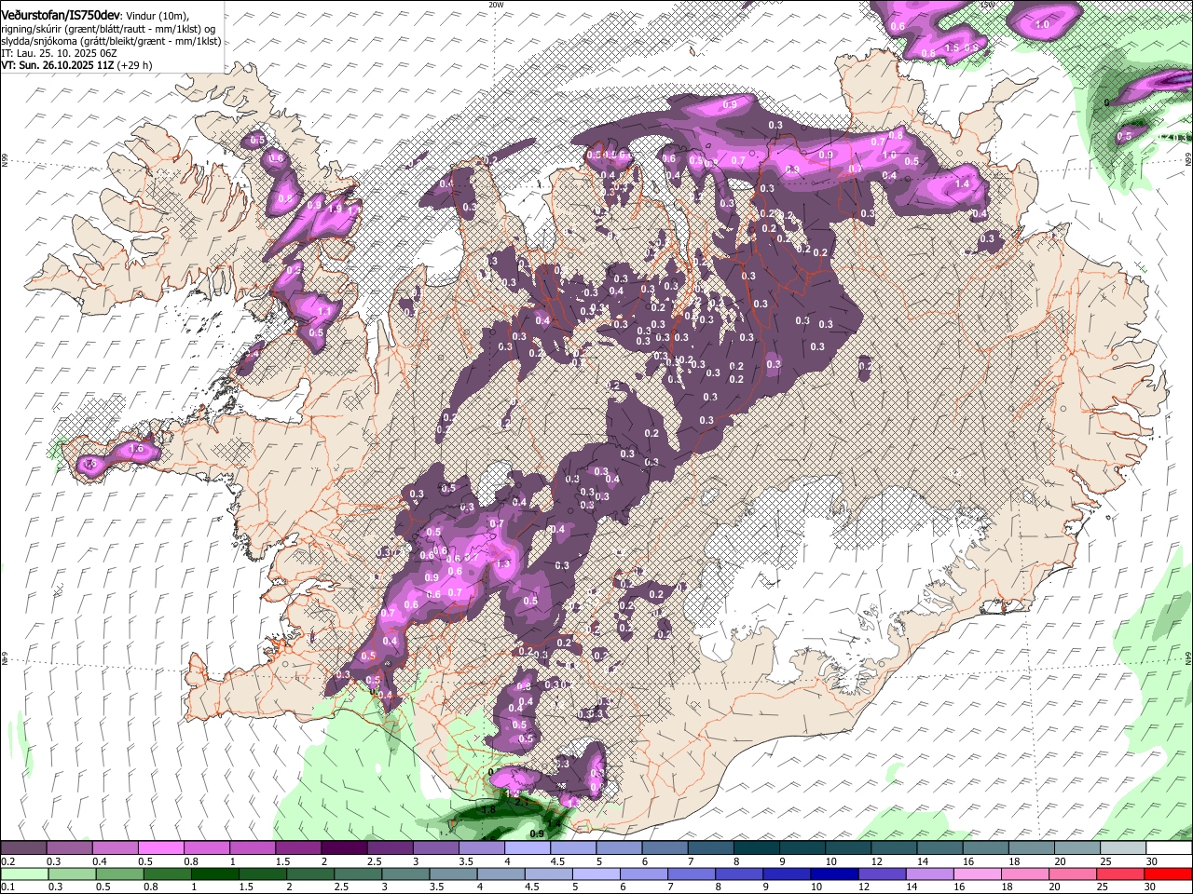Screen dimensions: 1193x894
Task: Click the '2.1' rain value on south coast
Action: (x=522, y=802)
